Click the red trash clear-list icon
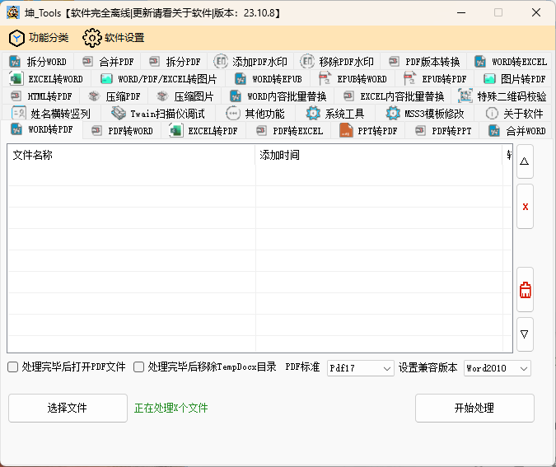 pyautogui.click(x=525, y=290)
